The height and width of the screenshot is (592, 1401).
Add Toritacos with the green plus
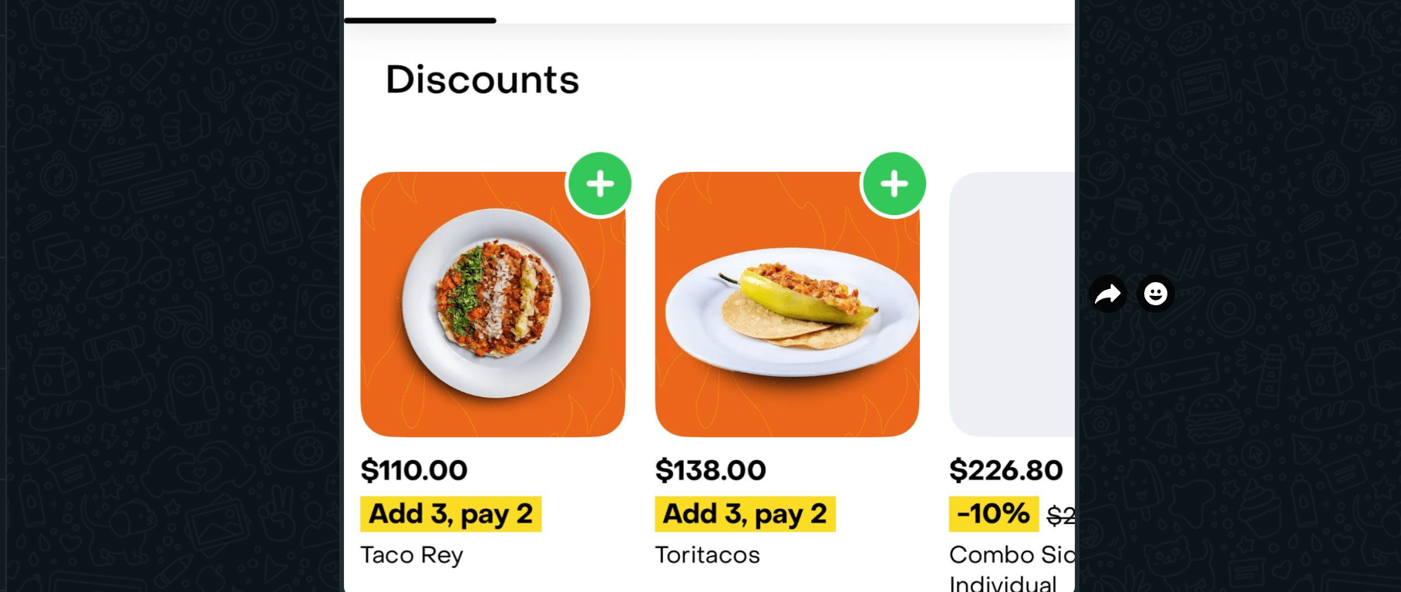[894, 184]
